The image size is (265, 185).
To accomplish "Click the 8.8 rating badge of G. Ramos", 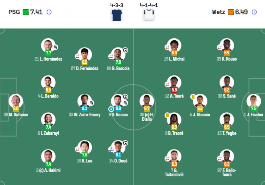I will coord(118,108).
